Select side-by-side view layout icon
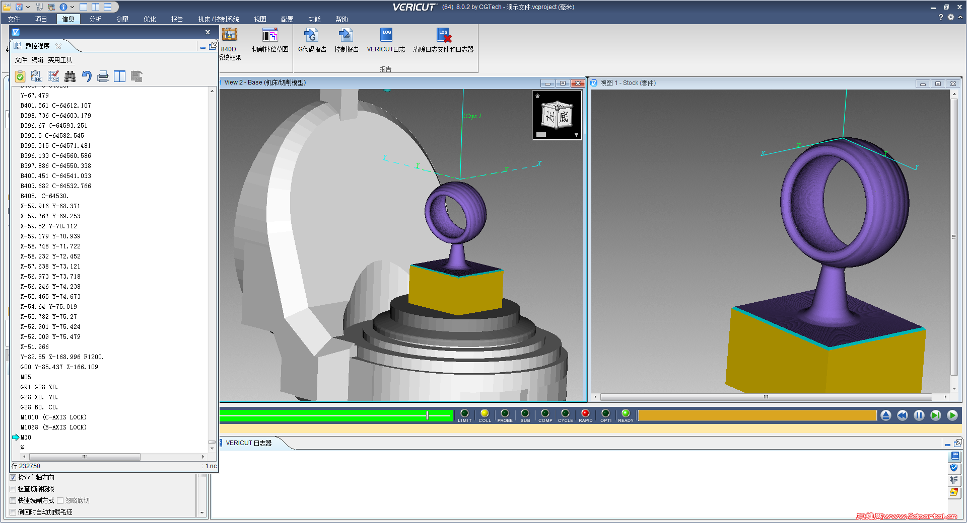967x523 pixels. pyautogui.click(x=96, y=7)
